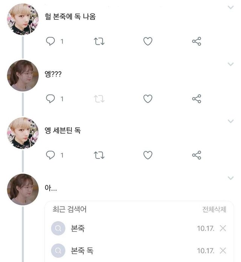Expand the menu chevron on '엥 세븐틴 독' tweet
The width and height of the screenshot is (241, 262).
pos(231,121)
